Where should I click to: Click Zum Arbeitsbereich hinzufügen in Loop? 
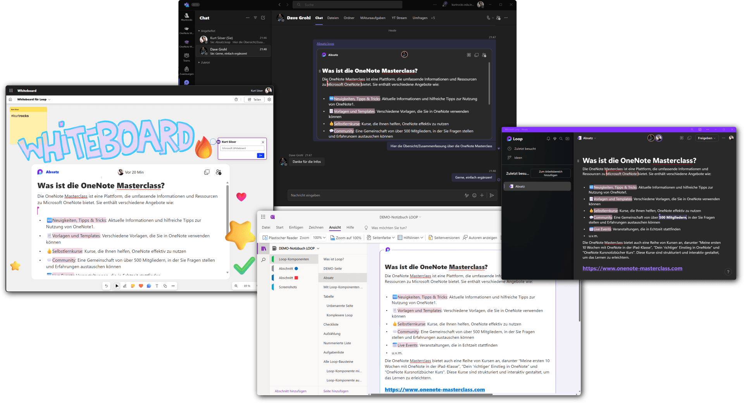[x=550, y=173]
